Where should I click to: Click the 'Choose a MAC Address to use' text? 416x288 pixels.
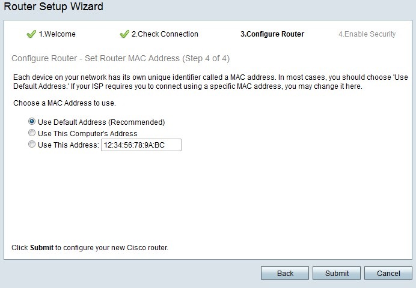click(x=64, y=103)
